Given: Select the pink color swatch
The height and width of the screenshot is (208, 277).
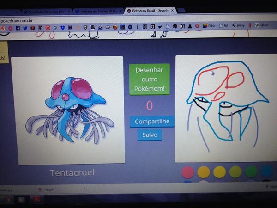Looking at the screenshot, I should [187, 172].
